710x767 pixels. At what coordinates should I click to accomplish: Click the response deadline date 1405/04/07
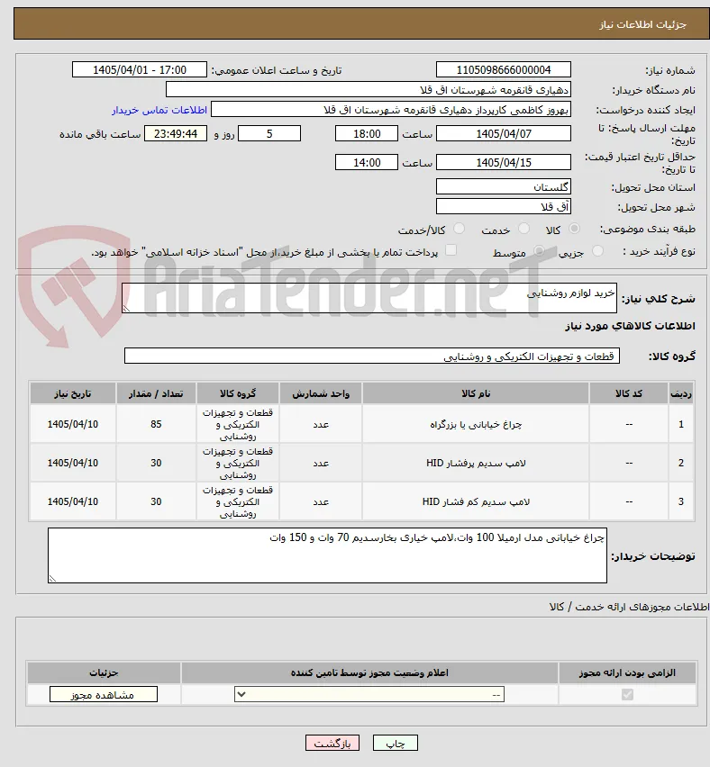[x=504, y=133]
